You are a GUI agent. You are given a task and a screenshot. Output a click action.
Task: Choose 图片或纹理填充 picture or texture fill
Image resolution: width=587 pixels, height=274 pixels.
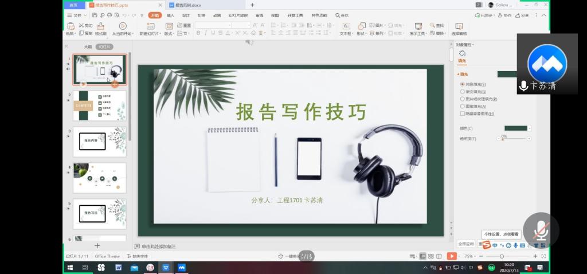click(463, 99)
